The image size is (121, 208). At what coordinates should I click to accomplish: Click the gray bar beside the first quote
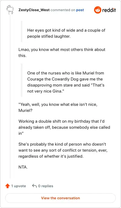tap(22, 32)
